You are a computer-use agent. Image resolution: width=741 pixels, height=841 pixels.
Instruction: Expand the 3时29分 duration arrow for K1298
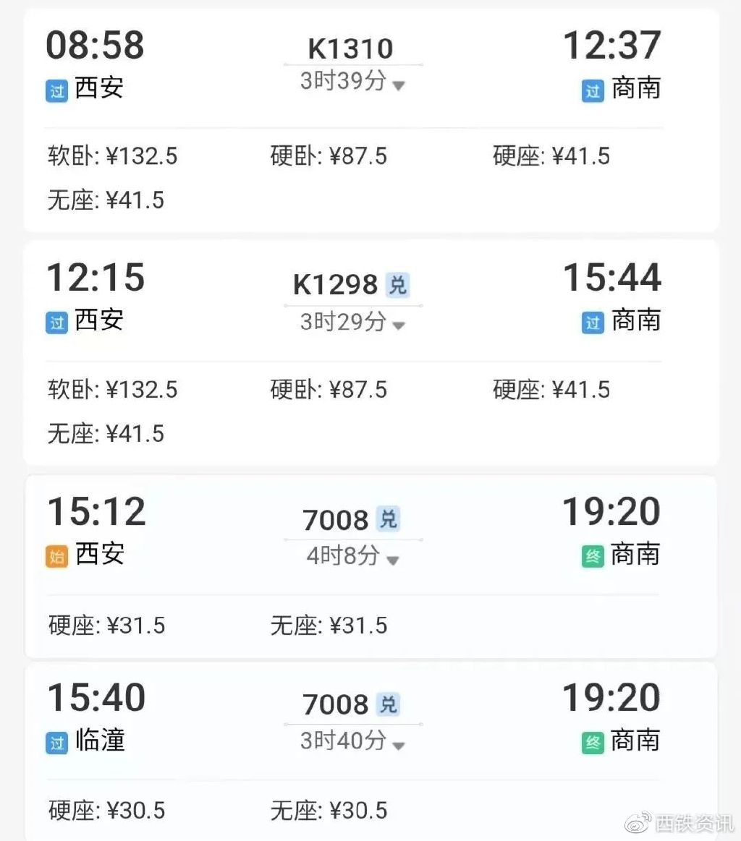(398, 325)
